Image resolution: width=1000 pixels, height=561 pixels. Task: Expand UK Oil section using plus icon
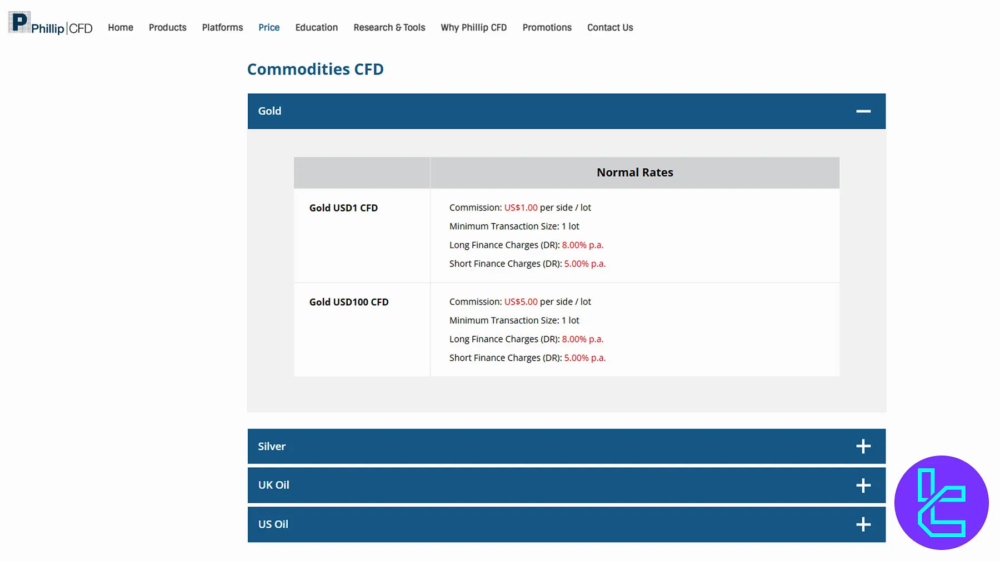click(863, 486)
